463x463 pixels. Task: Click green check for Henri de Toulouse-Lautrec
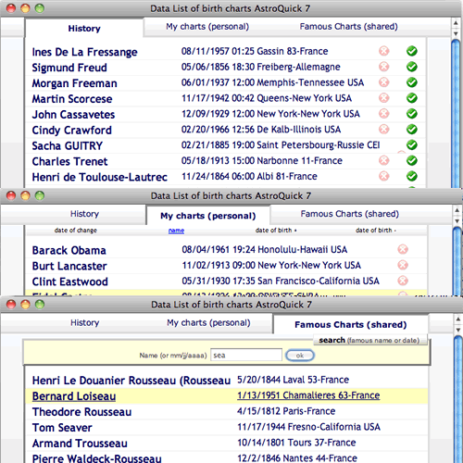pyautogui.click(x=412, y=176)
